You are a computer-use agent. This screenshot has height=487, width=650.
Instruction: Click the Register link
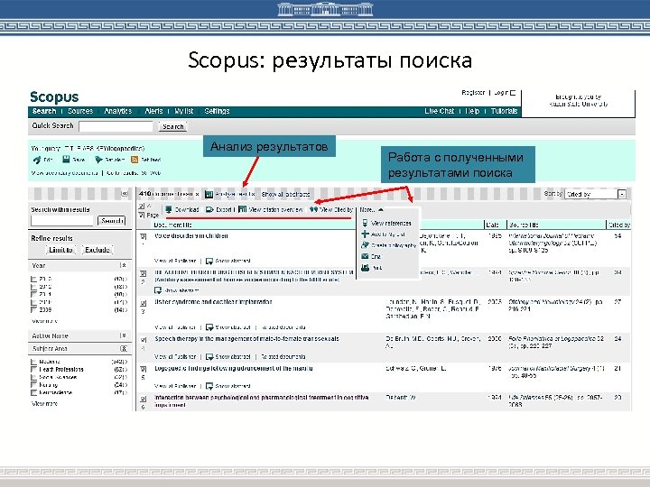click(473, 93)
